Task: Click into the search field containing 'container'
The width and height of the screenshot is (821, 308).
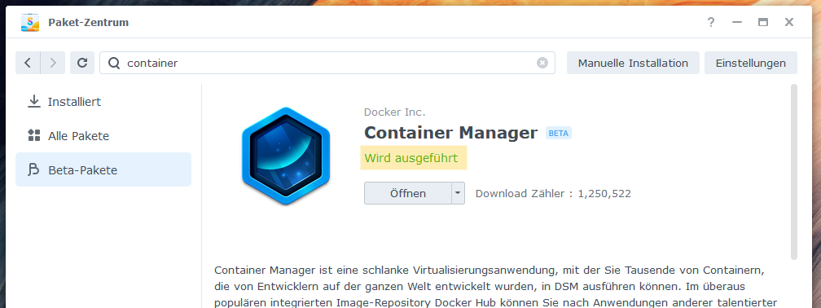Action: [327, 63]
